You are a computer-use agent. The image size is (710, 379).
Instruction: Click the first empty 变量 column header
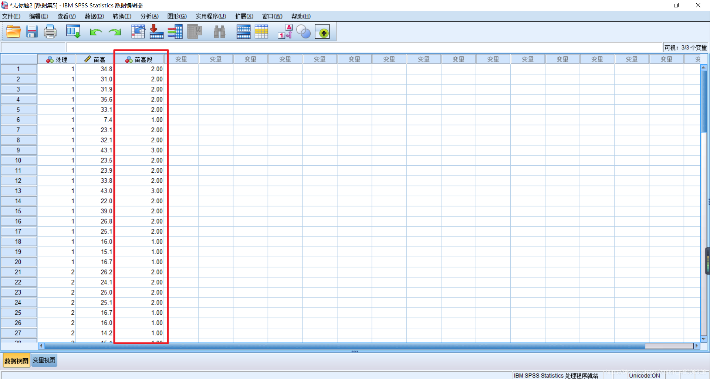tap(181, 59)
